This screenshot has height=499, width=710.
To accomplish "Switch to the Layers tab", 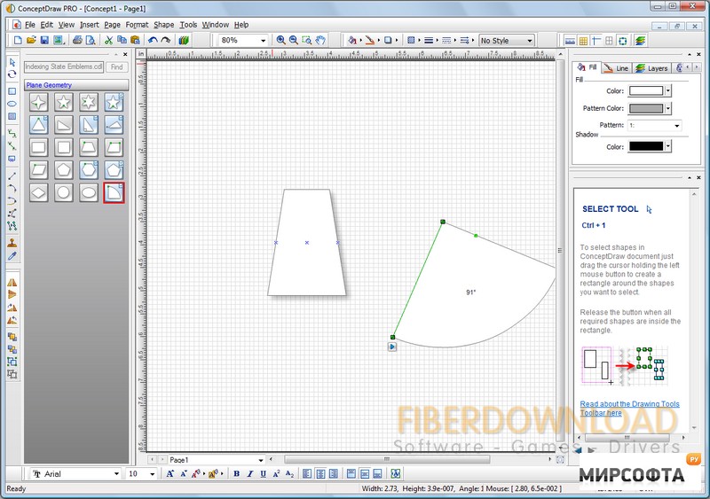I will click(651, 68).
